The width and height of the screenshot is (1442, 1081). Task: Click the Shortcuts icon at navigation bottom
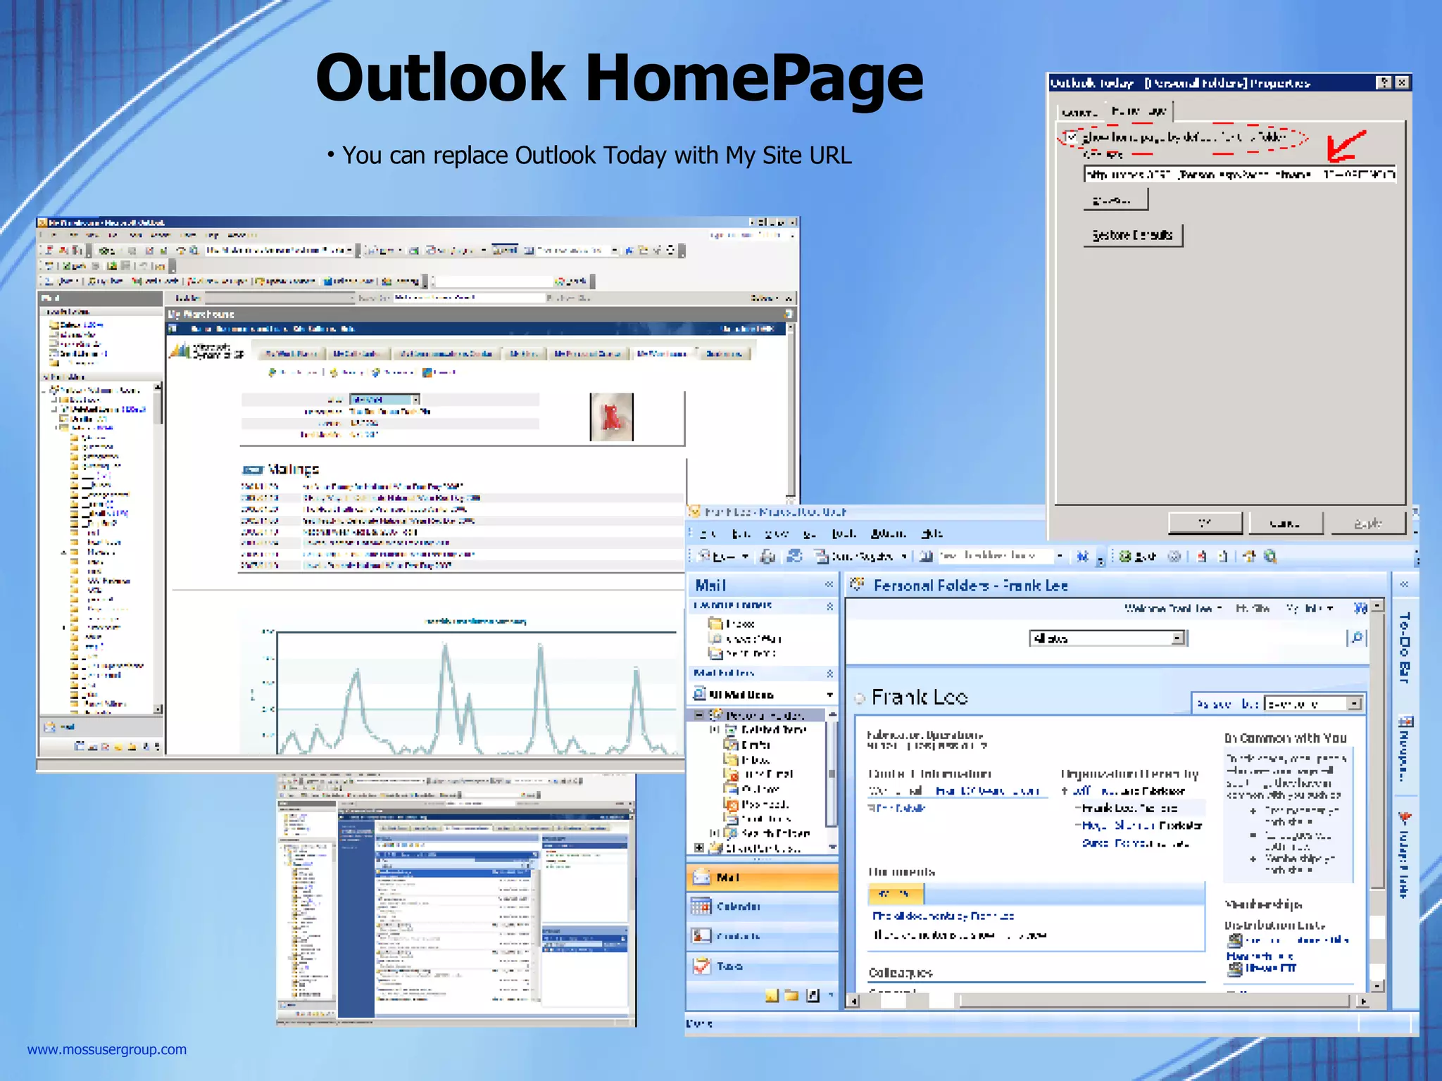point(813,995)
